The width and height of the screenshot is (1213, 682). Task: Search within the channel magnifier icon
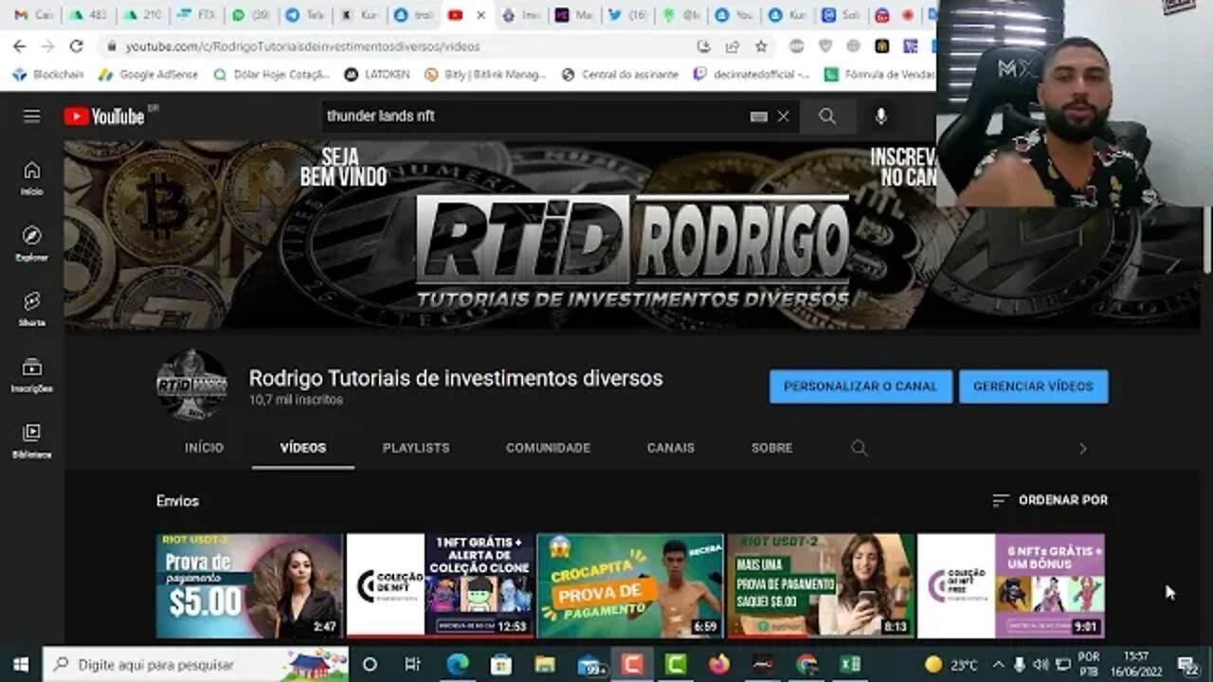click(x=860, y=448)
